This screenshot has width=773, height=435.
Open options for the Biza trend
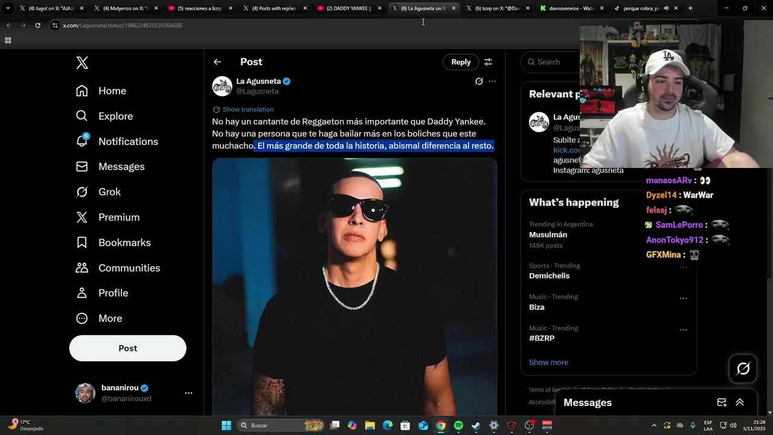tap(684, 298)
